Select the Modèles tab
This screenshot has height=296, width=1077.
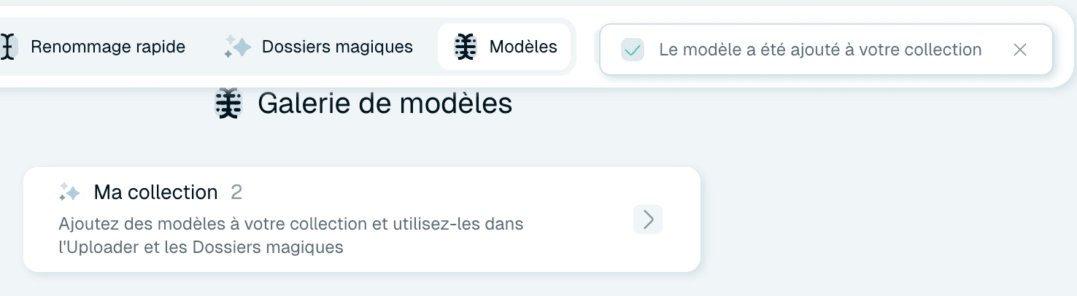[504, 47]
